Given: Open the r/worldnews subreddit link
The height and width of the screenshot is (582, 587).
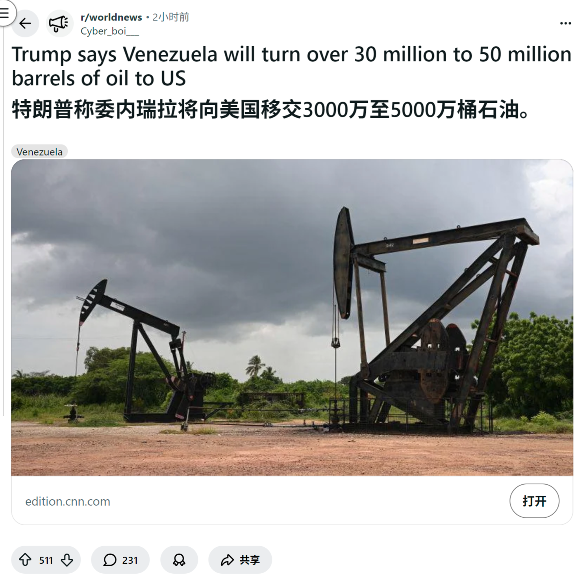Looking at the screenshot, I should click(x=111, y=17).
